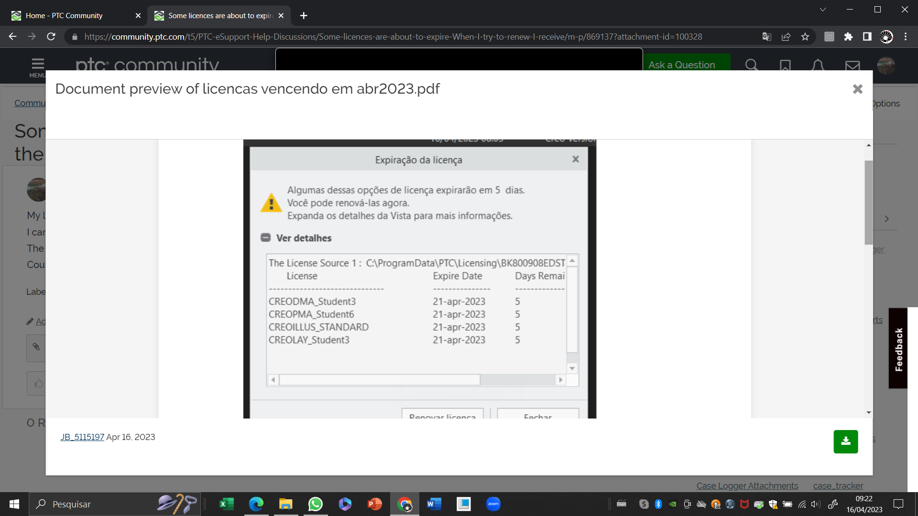Screen dimensions: 918x516
Task: Open notifications via the bell icon
Action: [x=818, y=65]
